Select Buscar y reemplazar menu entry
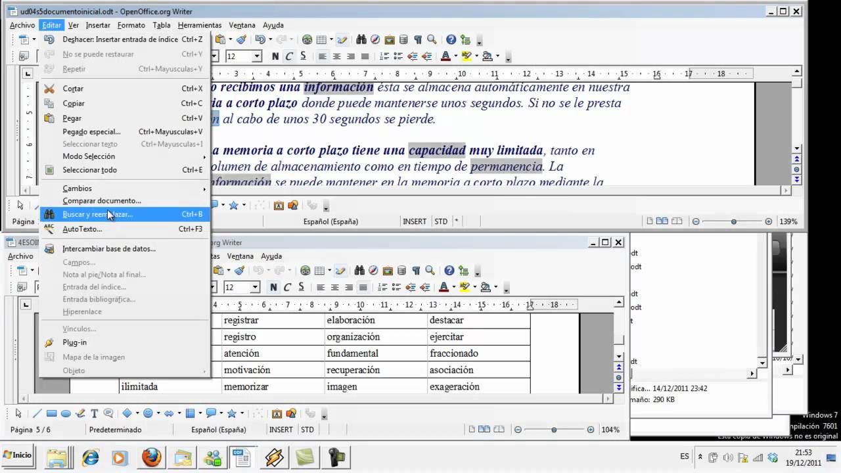The height and width of the screenshot is (473, 841). 125,214
